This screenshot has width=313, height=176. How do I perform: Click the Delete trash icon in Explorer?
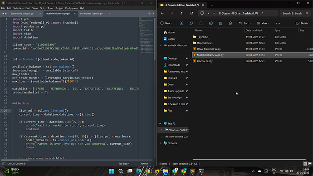coord(230,23)
